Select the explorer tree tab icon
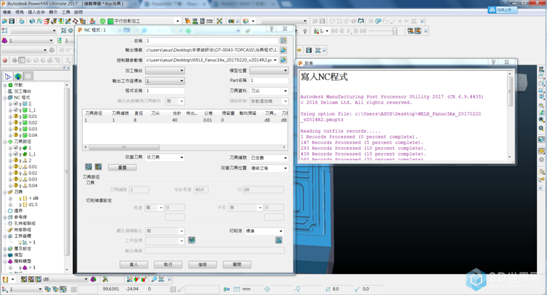 [x=8, y=76]
